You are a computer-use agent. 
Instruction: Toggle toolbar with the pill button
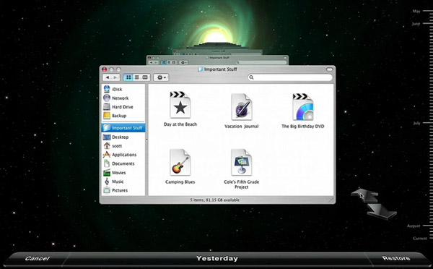[x=330, y=69]
